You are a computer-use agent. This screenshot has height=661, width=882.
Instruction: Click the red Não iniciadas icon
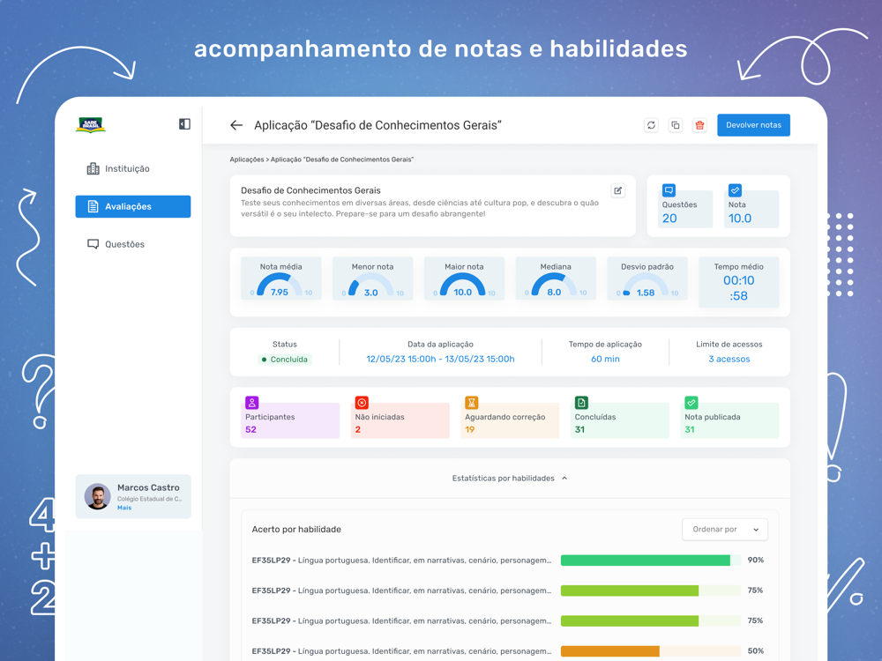click(362, 403)
